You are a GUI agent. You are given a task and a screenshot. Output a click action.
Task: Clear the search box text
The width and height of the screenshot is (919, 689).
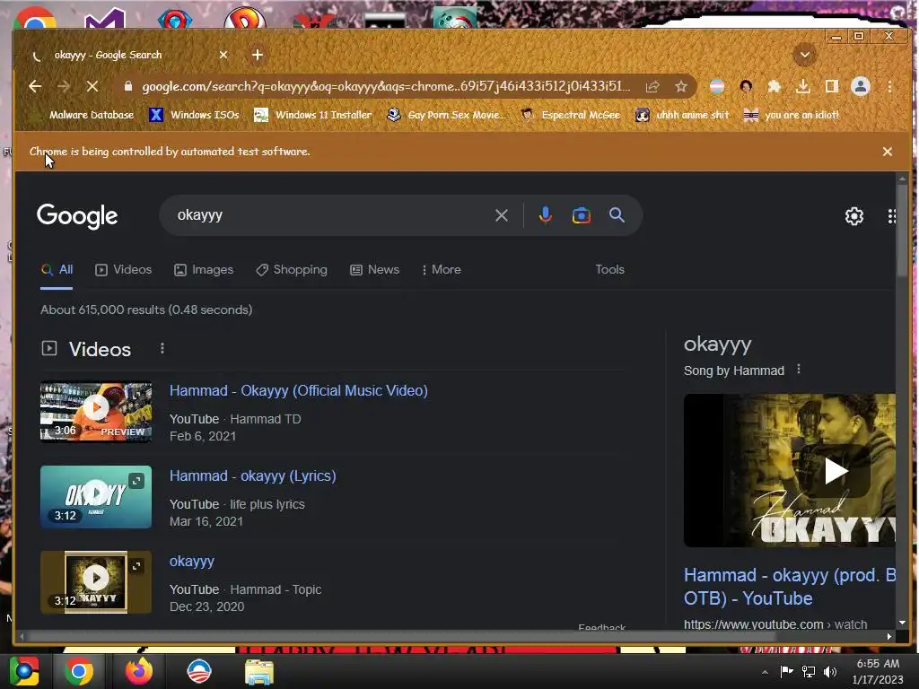(x=501, y=215)
